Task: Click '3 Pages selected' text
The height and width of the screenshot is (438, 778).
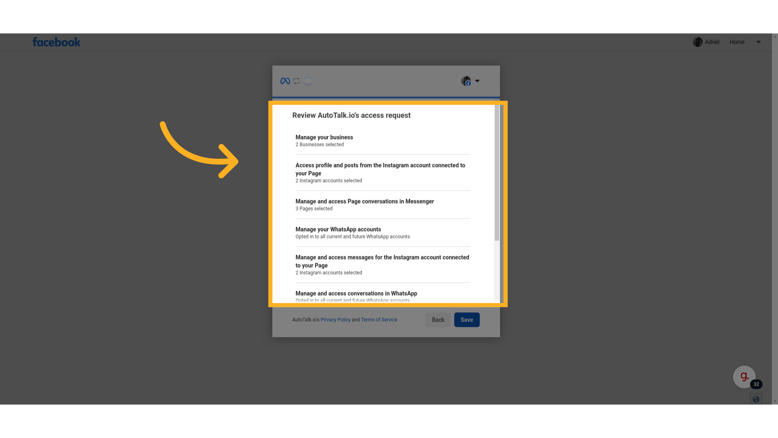Action: click(314, 209)
